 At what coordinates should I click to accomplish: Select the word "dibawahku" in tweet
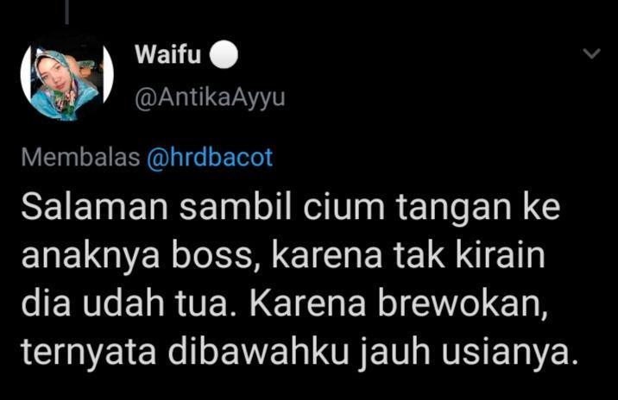(259, 351)
